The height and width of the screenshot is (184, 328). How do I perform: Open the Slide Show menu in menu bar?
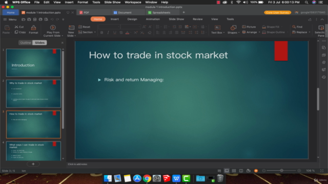pyautogui.click(x=112, y=2)
